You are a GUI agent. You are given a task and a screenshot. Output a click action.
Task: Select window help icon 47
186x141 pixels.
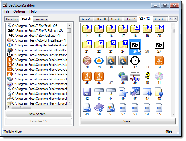point(147,92)
